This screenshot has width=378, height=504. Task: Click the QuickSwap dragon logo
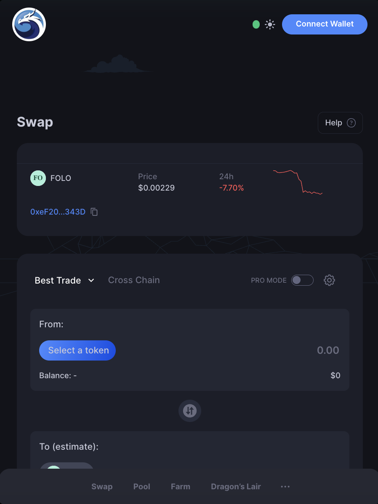click(x=29, y=24)
